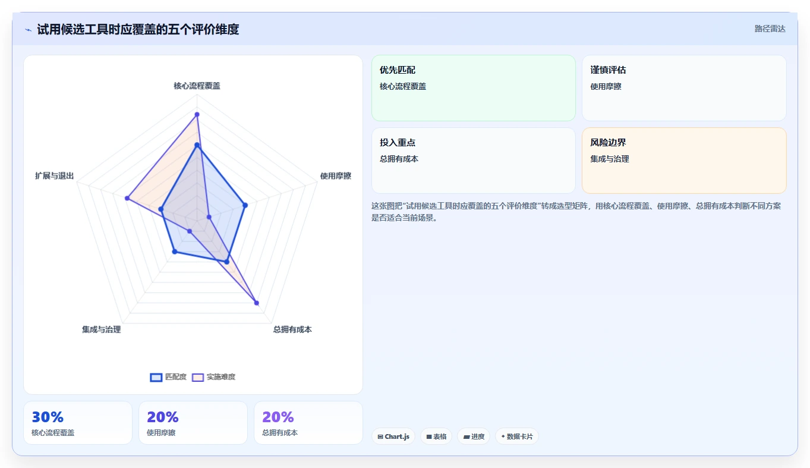Click the description paragraph starting 这张图把
The image size is (810, 468).
tap(576, 212)
